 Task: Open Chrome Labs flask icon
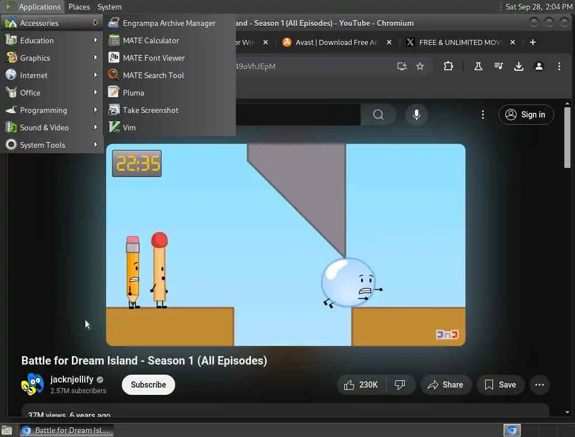pyautogui.click(x=478, y=66)
